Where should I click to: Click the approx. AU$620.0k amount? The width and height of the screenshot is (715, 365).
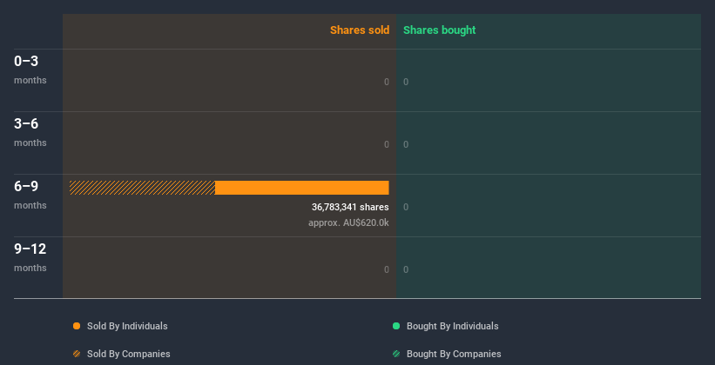348,223
